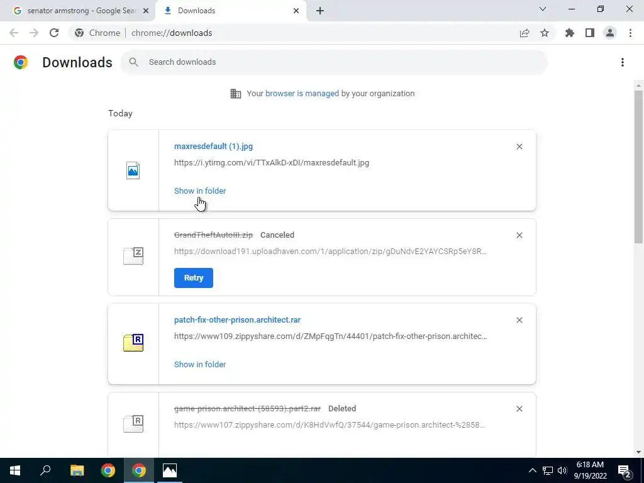
Task: Toggle the browser side panel icon
Action: coord(590,33)
